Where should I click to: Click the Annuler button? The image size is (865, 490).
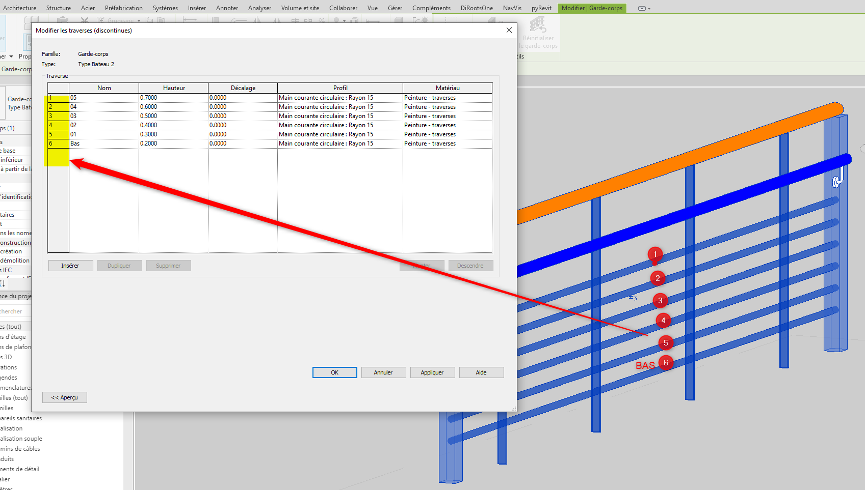click(x=383, y=372)
